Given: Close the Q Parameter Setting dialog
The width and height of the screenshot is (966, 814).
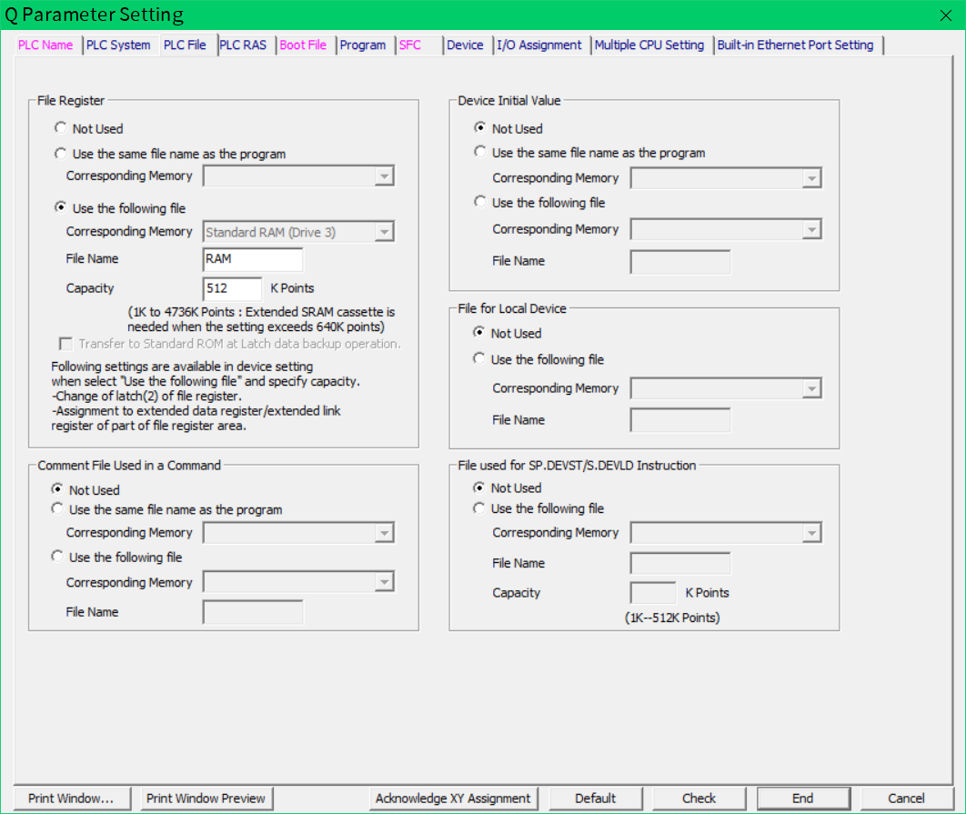Looking at the screenshot, I should [945, 15].
